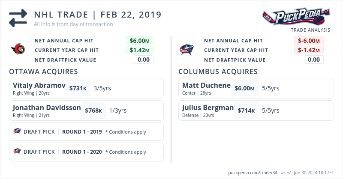This screenshot has height=179, width=343.
Task: Select the Round 1 - 2019 draft pick
Action: coord(82,131)
